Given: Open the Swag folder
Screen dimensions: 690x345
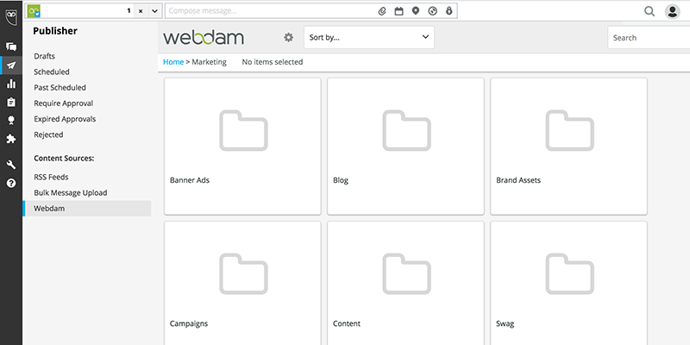Looking at the screenshot, I should (569, 284).
